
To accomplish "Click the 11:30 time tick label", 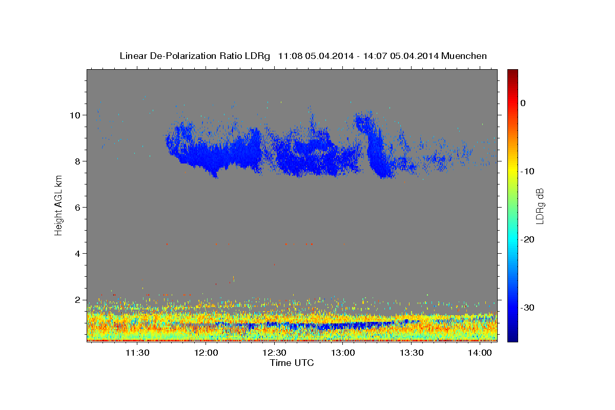I will (137, 353).
